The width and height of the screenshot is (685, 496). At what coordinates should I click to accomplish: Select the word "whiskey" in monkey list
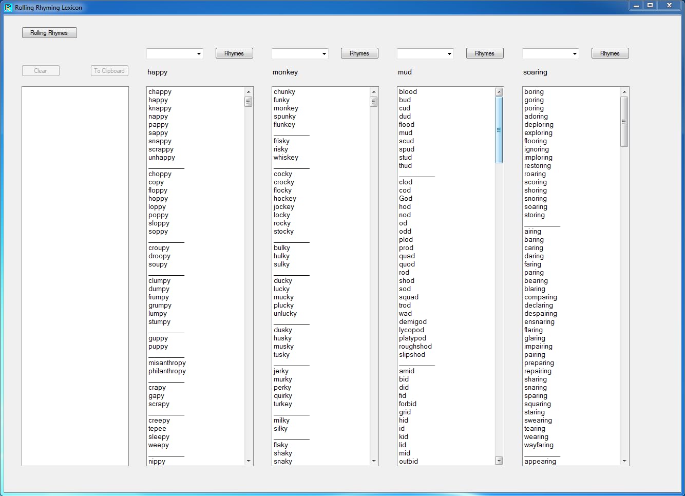(286, 158)
